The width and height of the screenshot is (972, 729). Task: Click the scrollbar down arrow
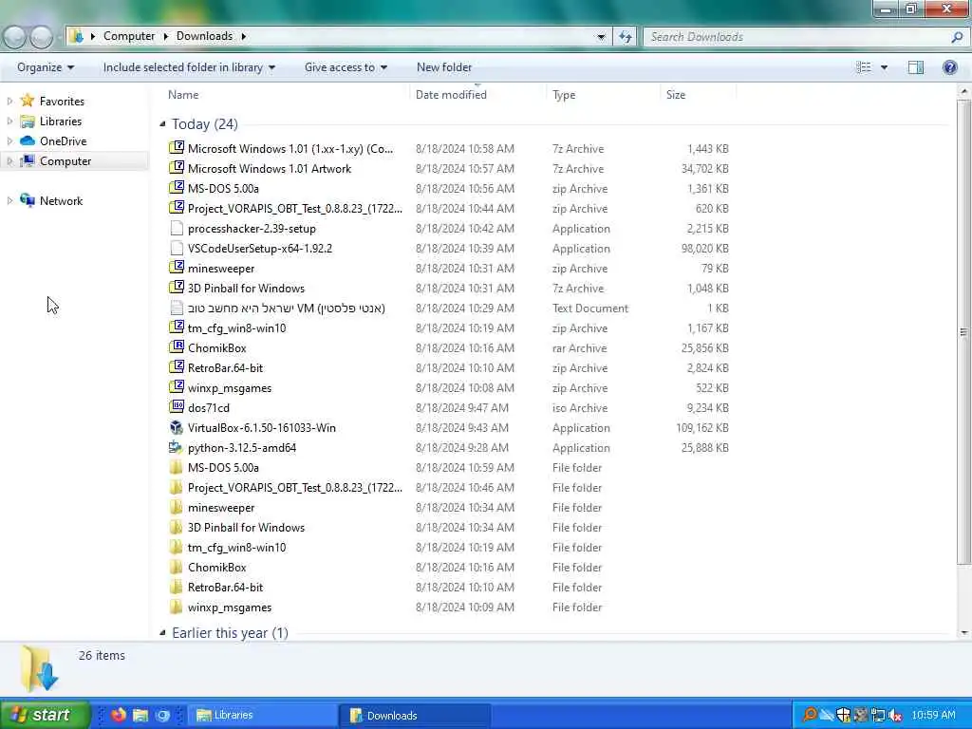coord(963,632)
